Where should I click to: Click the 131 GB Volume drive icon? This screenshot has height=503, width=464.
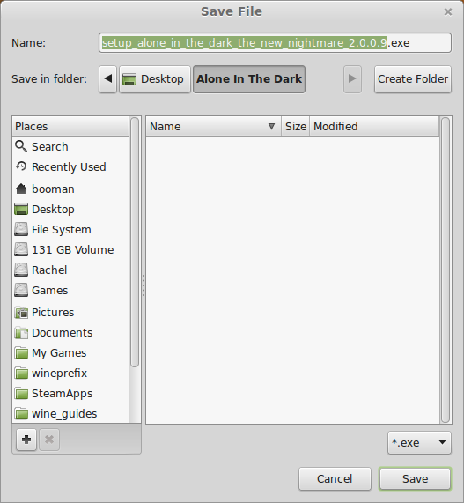pos(21,249)
